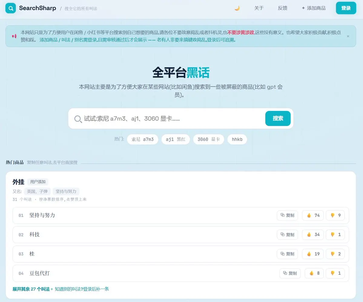Open the 关于 page
Image resolution: width=363 pixels, height=302 pixels.
[x=259, y=8]
